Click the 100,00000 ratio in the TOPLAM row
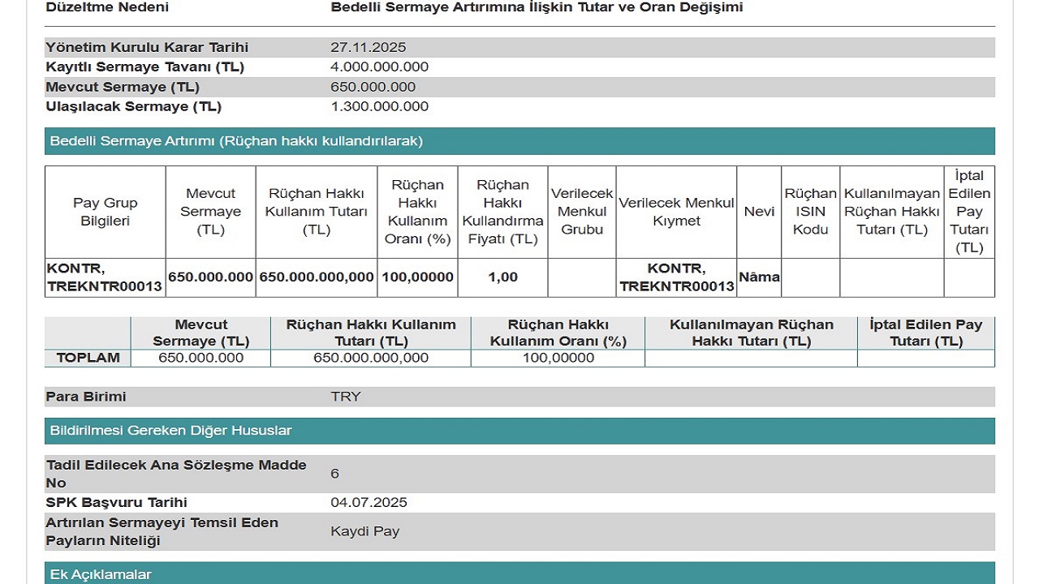 click(x=557, y=358)
